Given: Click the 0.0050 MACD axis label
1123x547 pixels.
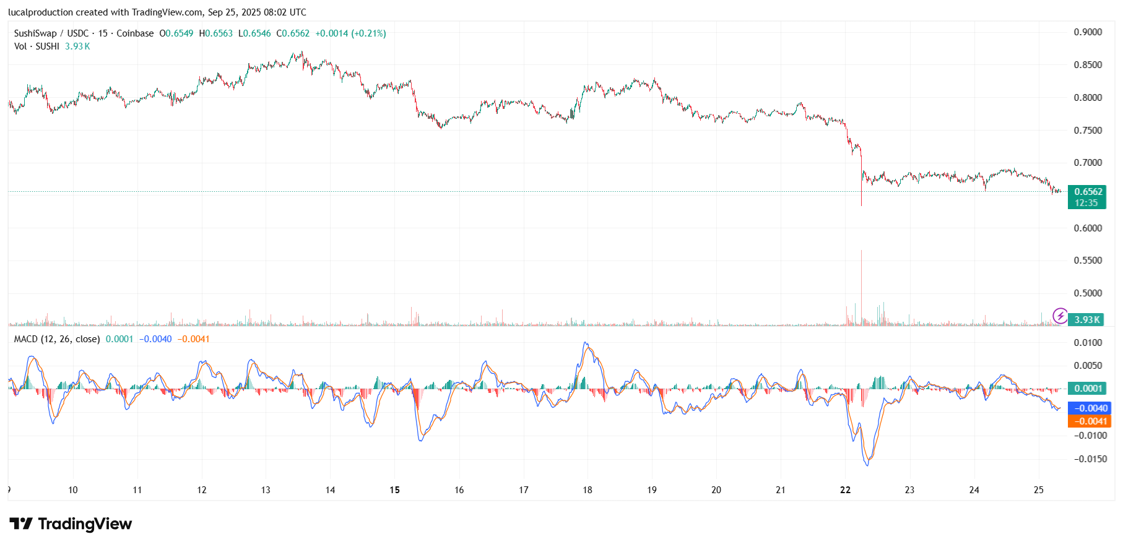Looking at the screenshot, I should point(1088,366).
